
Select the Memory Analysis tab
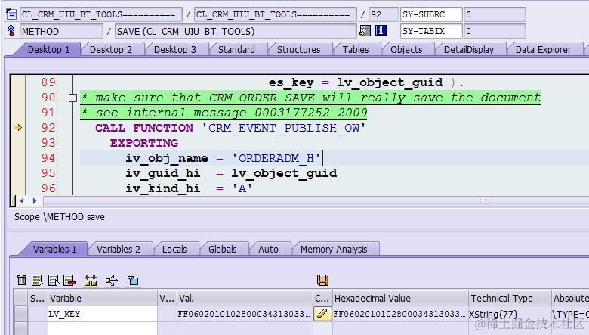click(334, 250)
